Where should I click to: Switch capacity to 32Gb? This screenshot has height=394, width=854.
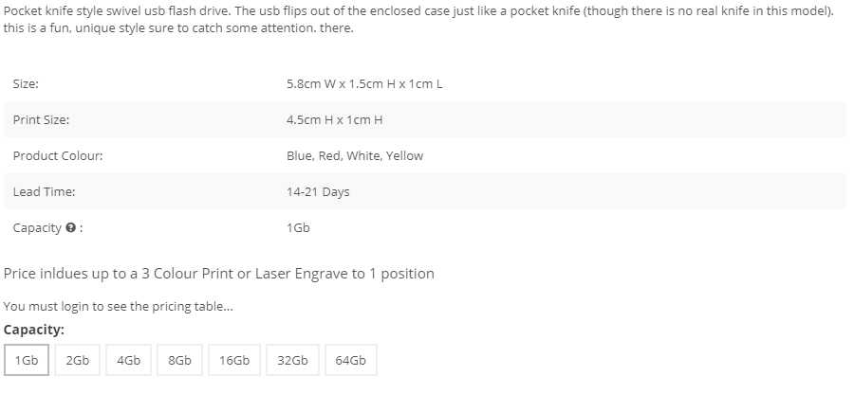tap(292, 360)
